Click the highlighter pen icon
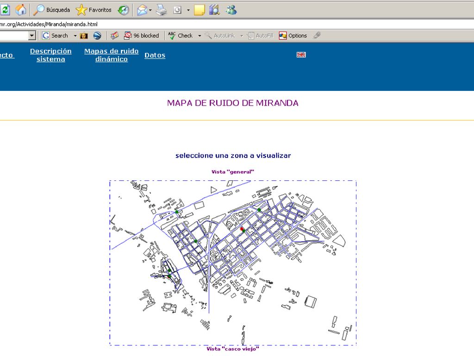Image resolution: width=474 pixels, height=356 pixels. [317, 35]
